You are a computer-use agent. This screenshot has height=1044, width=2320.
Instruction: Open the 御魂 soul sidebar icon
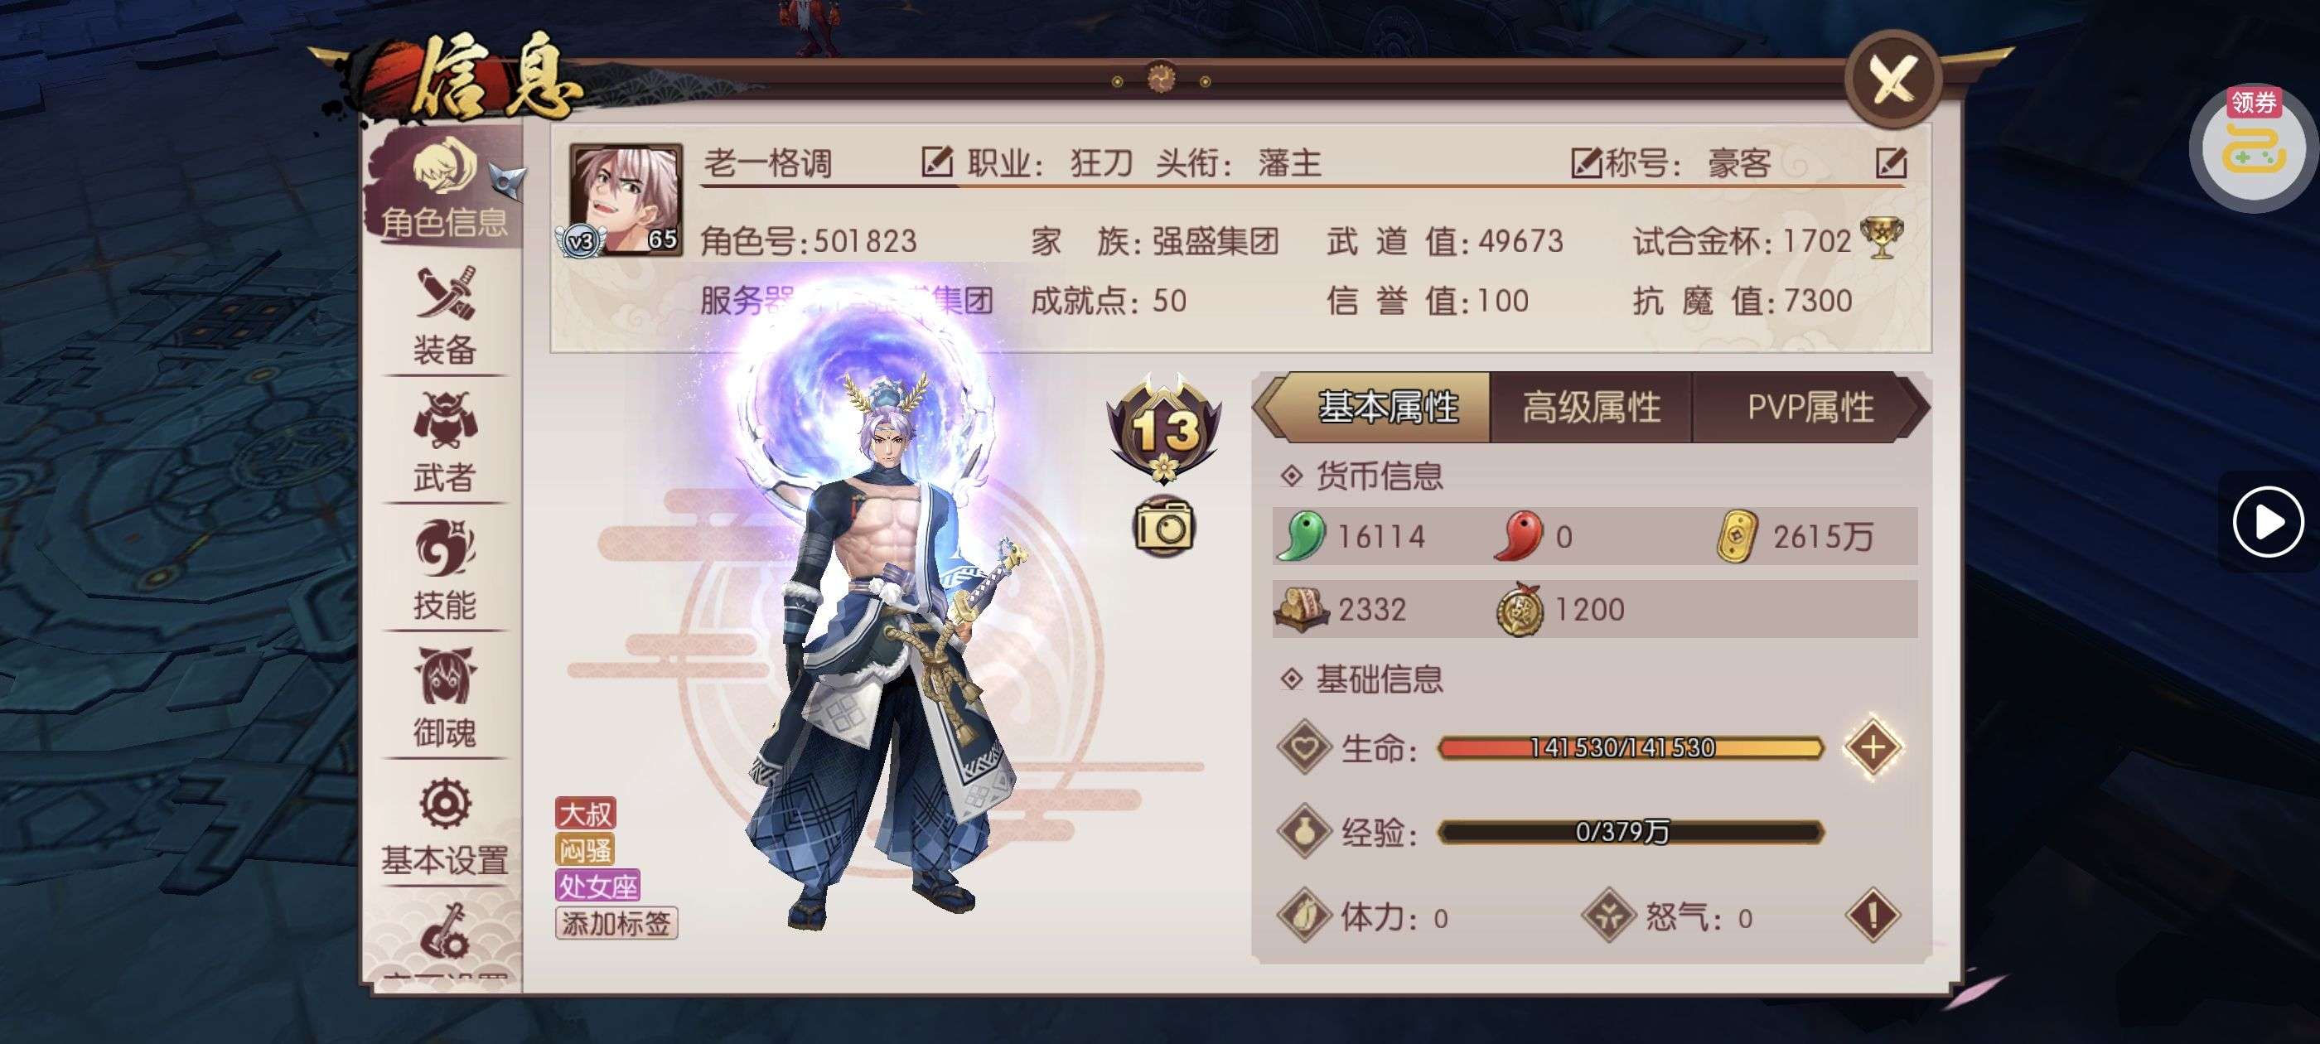click(x=444, y=698)
